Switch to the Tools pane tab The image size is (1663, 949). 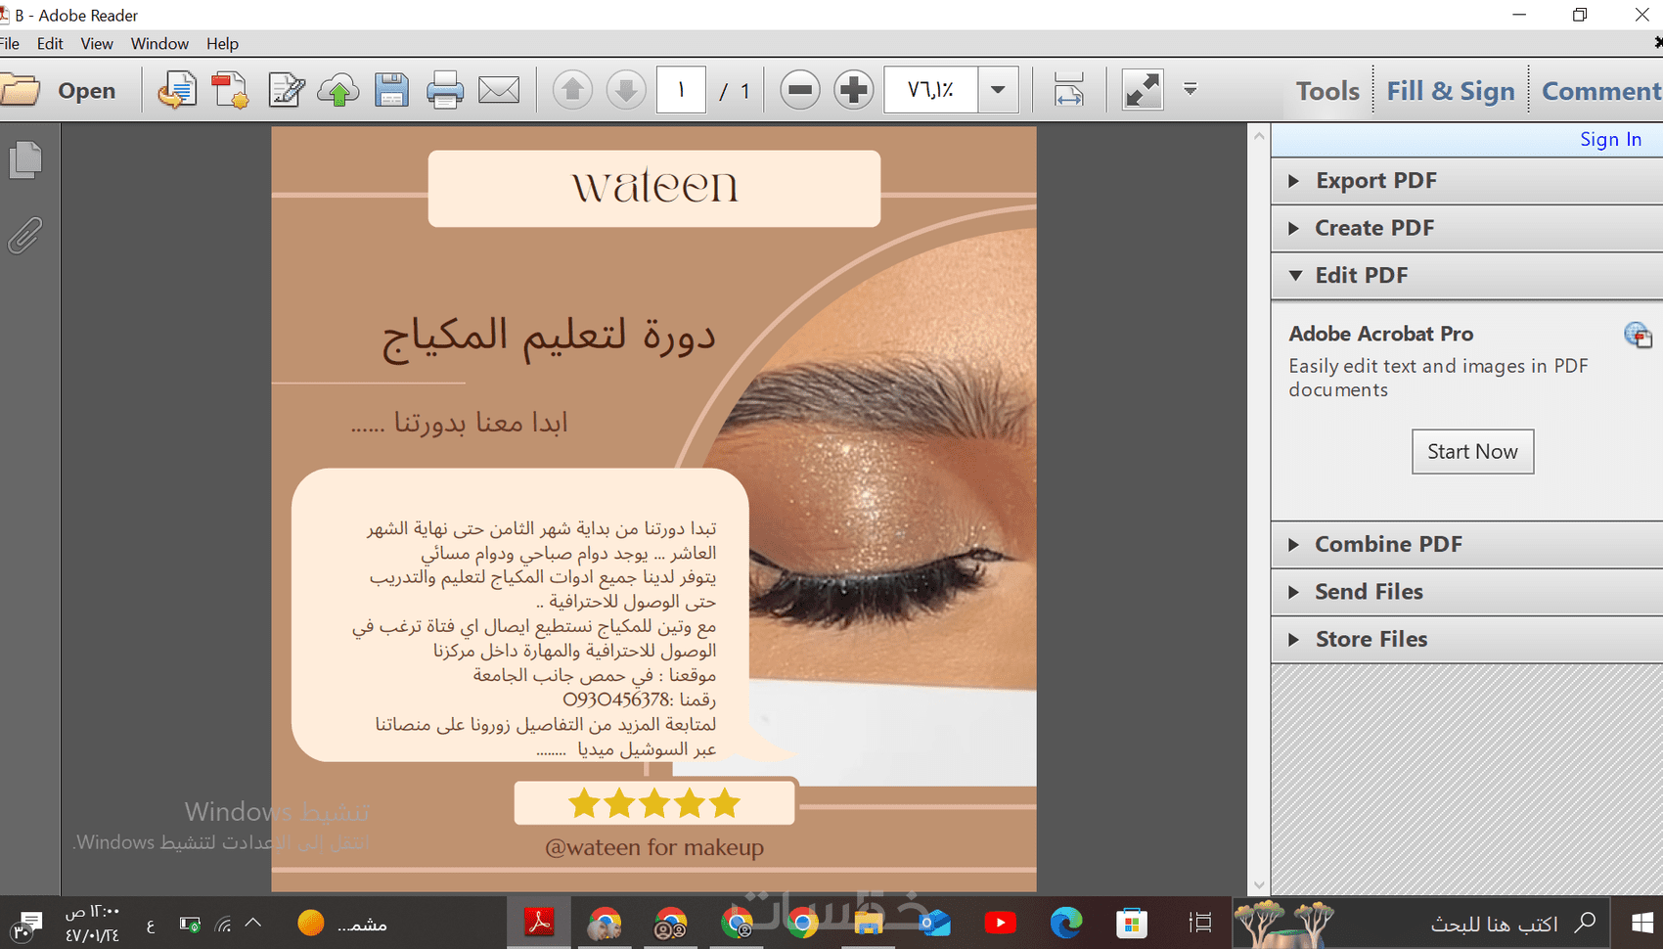(1327, 91)
